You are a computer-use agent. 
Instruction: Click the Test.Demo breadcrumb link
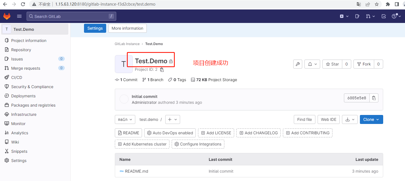154,44
